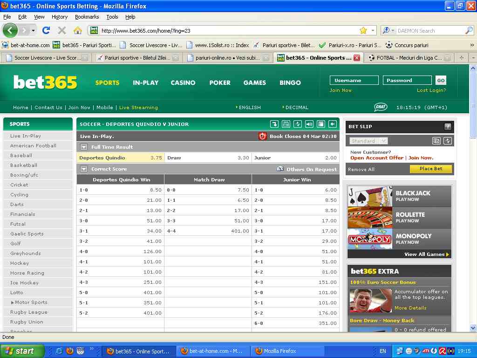The image size is (477, 358).
Task: Open the Roulette Play Now banner
Action: click(x=399, y=217)
